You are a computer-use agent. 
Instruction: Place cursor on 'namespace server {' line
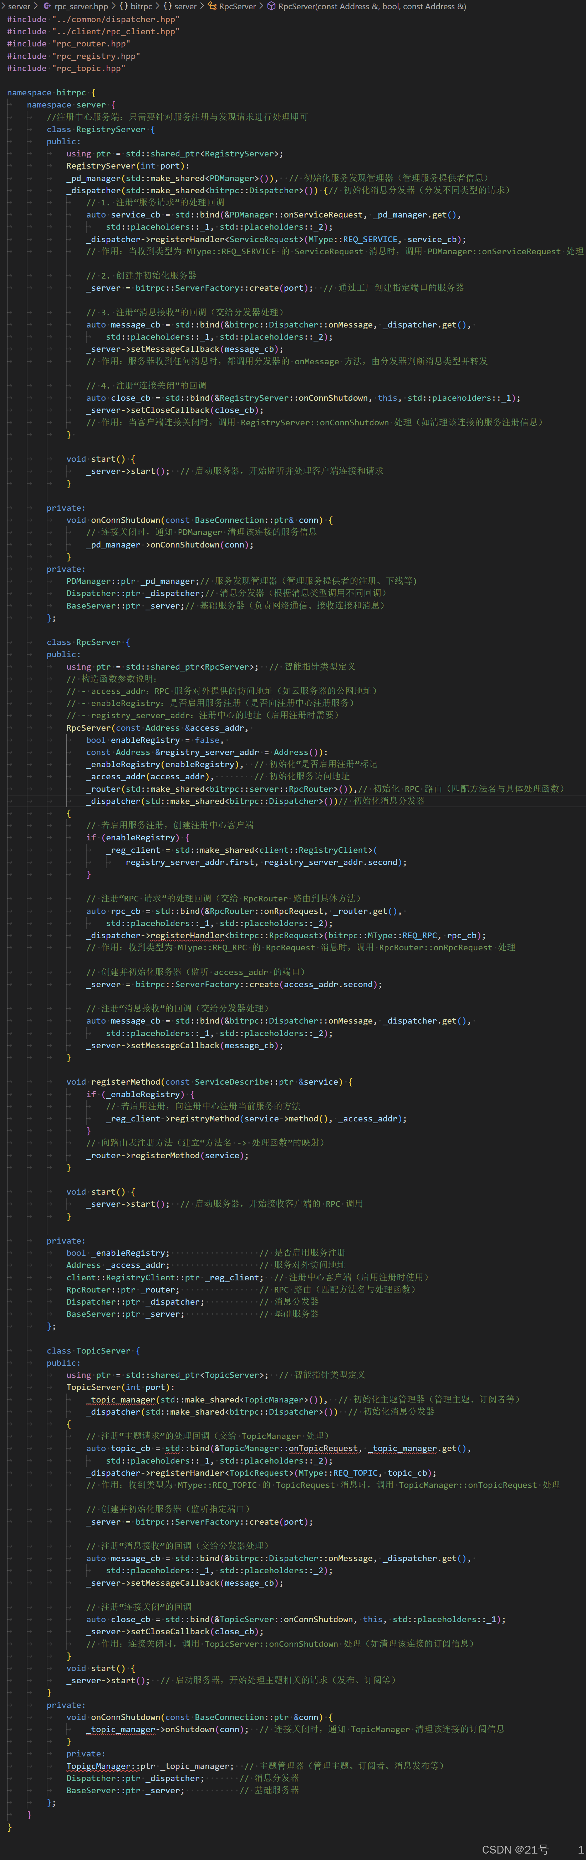(x=71, y=105)
